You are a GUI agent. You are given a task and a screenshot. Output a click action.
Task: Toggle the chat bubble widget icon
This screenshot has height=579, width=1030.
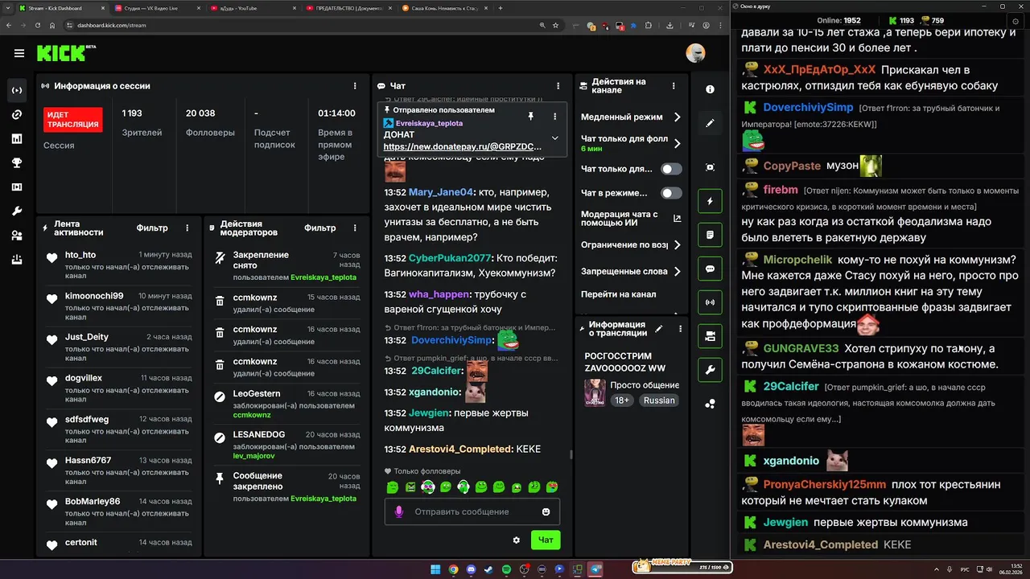[x=710, y=269]
